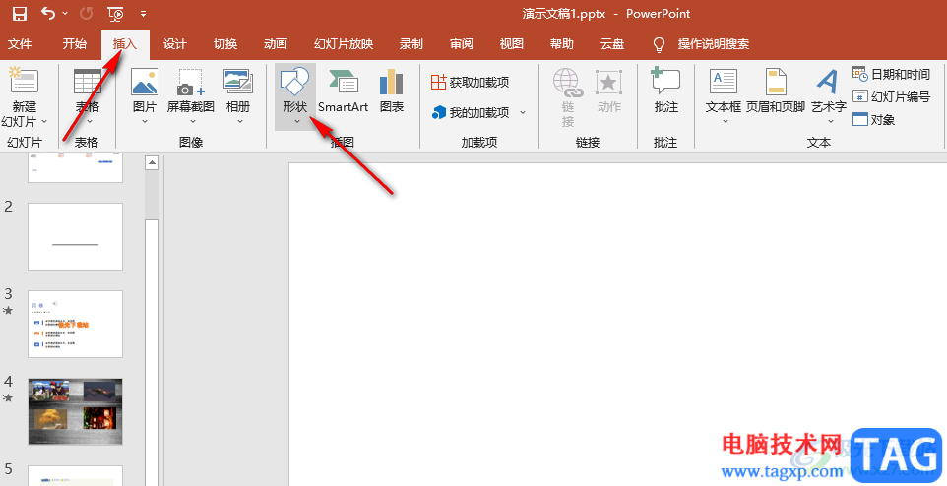Click the 屏幕截图 camera icon
Screen dimensions: 947x486
tap(191, 82)
